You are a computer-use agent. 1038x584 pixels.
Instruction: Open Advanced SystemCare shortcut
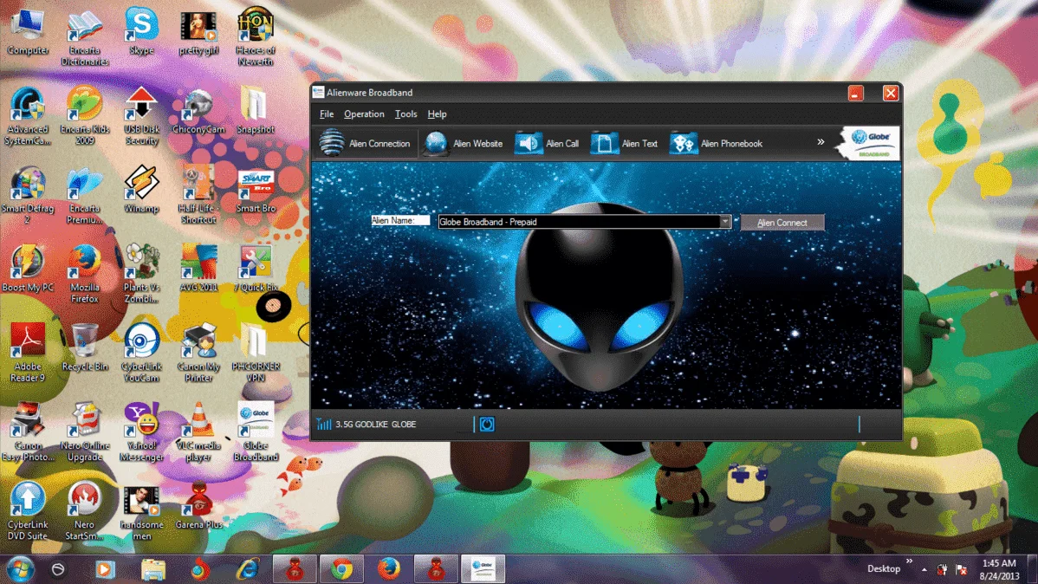(x=28, y=116)
